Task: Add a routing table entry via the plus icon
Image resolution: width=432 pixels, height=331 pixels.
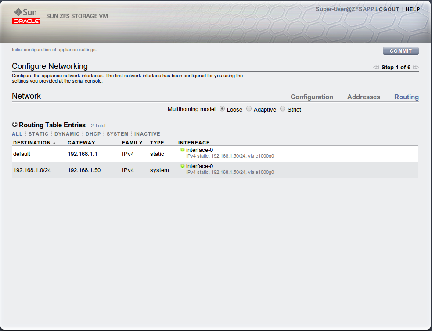Action: tap(15, 125)
